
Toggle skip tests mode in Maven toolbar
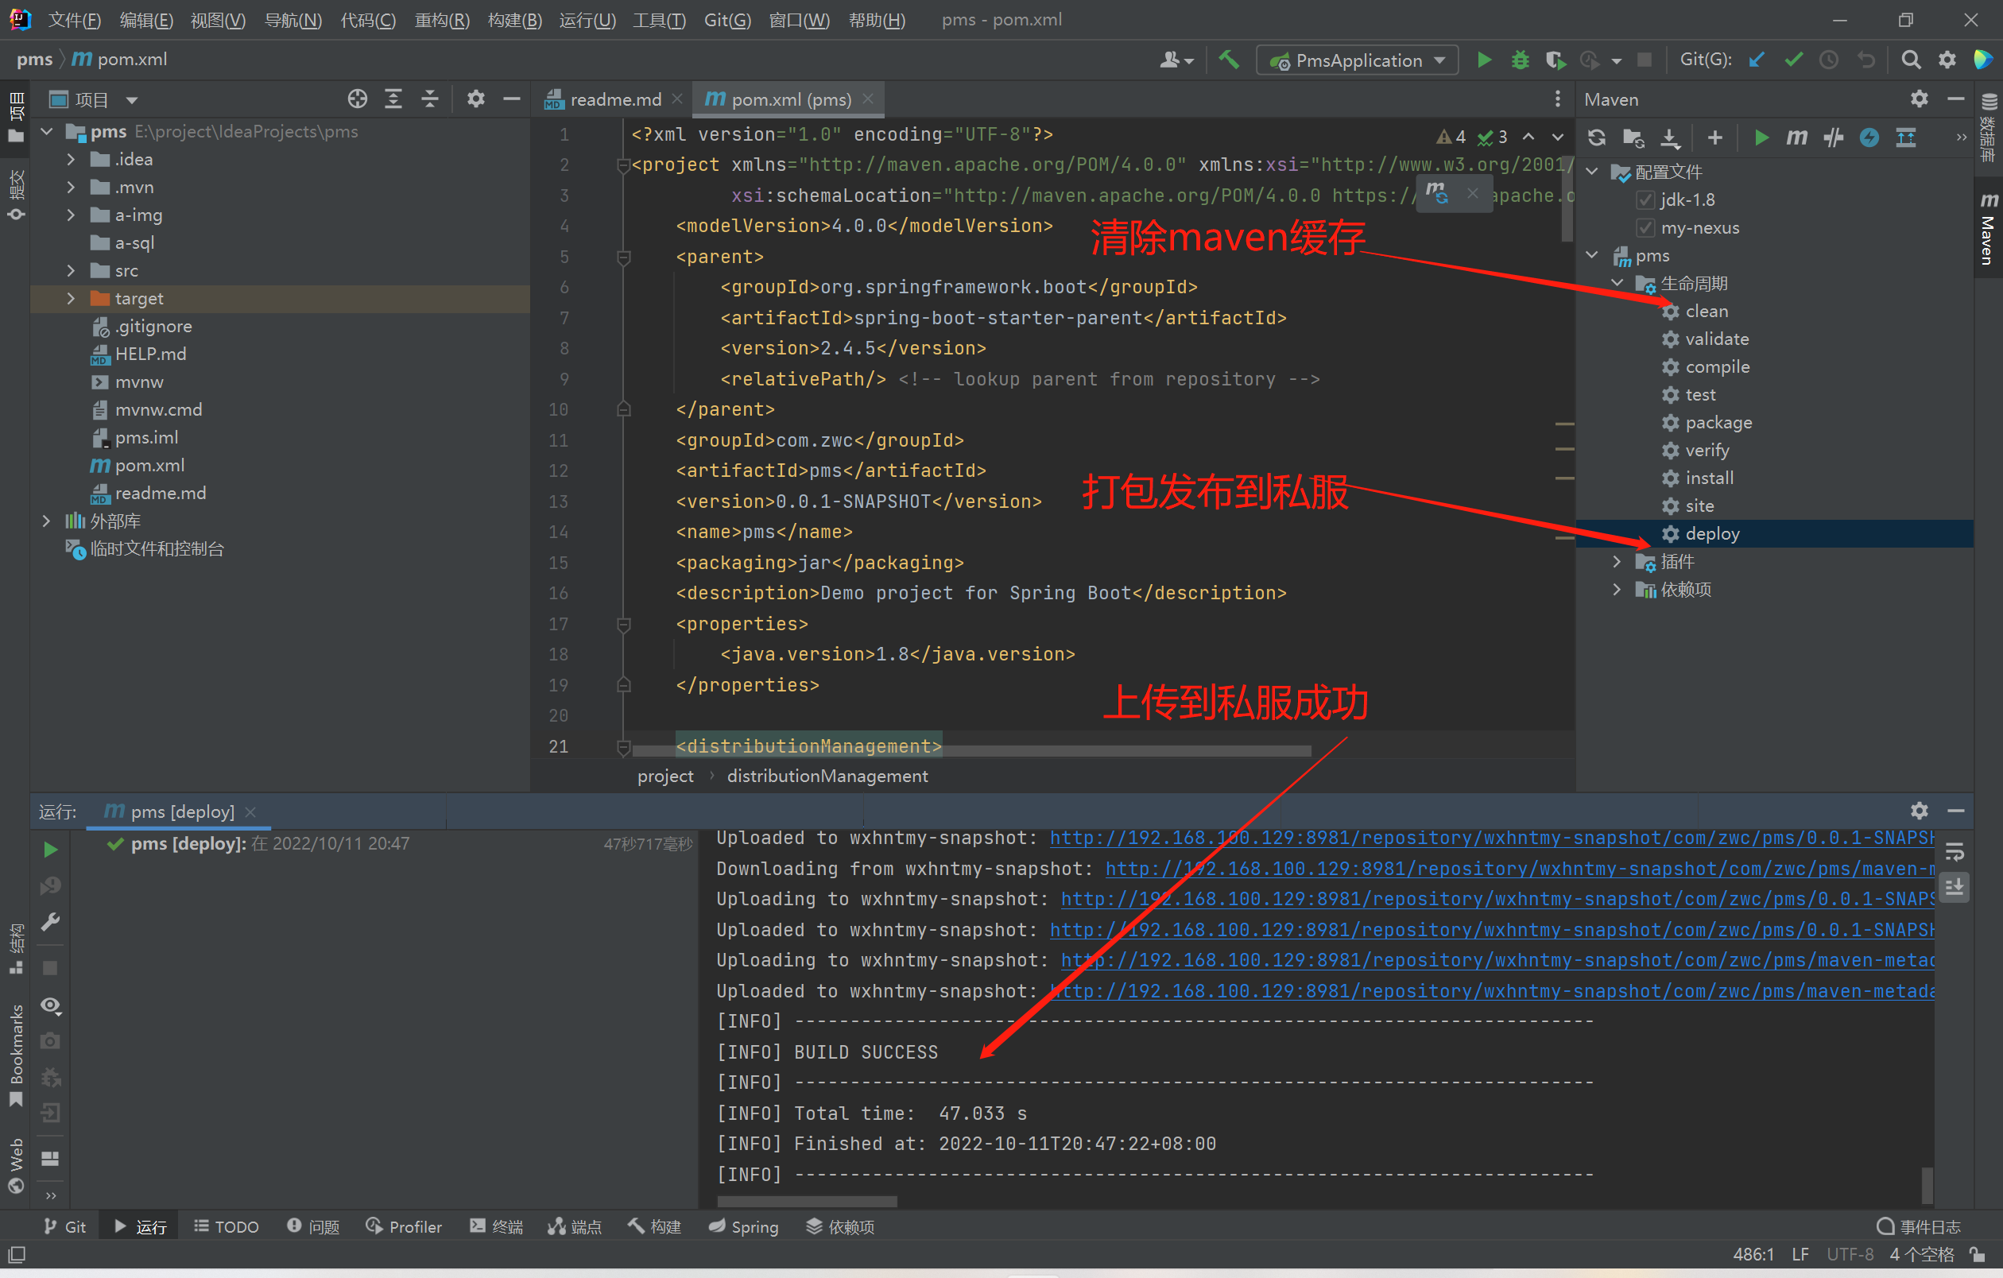(1834, 137)
